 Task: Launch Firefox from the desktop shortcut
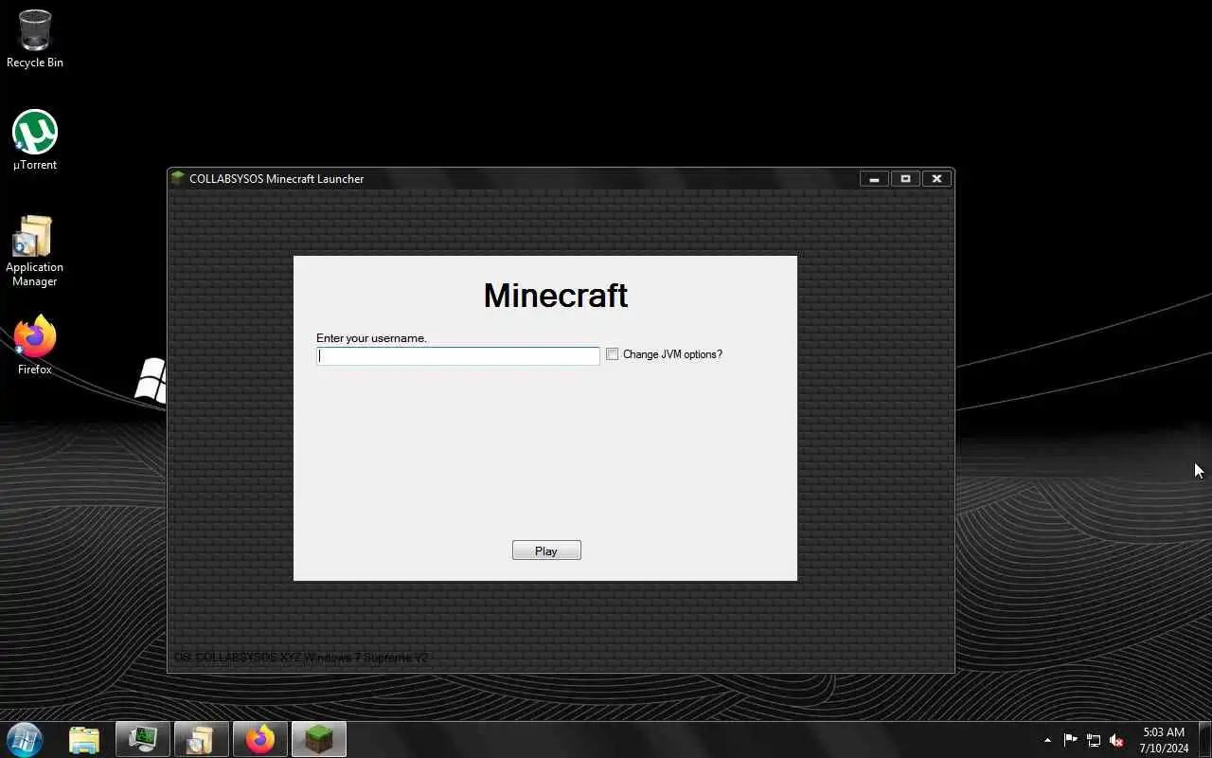click(35, 345)
